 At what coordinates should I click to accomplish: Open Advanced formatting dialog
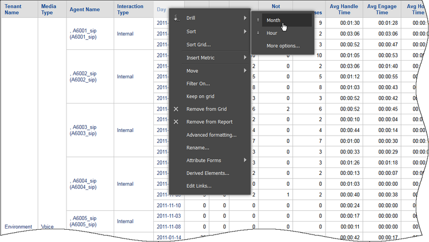(211, 135)
